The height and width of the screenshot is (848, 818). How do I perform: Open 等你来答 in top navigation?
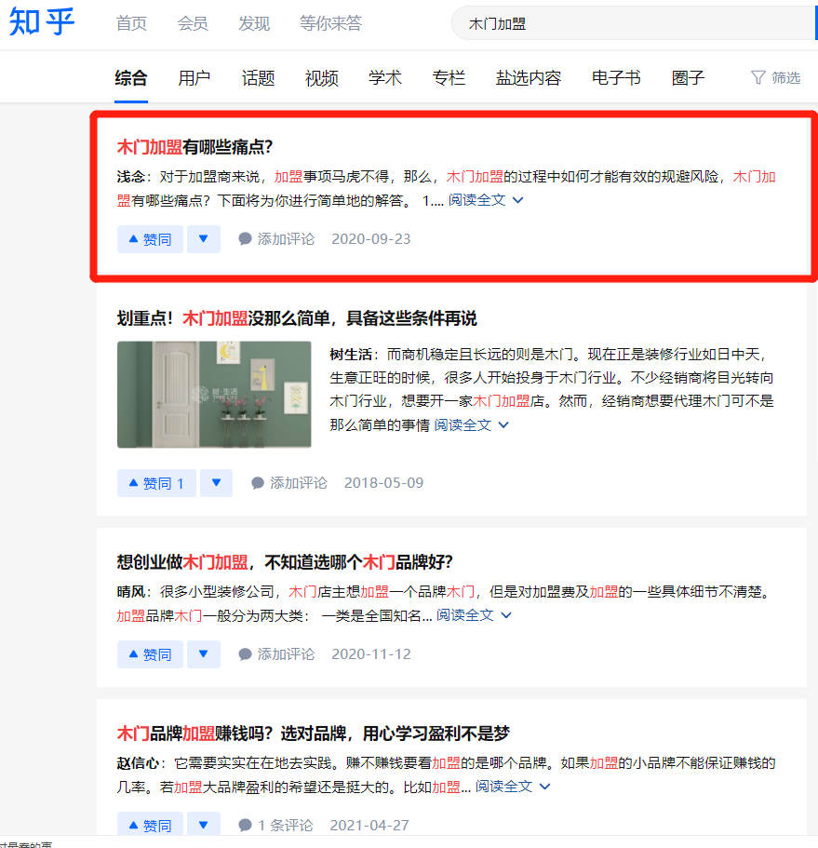(x=331, y=23)
